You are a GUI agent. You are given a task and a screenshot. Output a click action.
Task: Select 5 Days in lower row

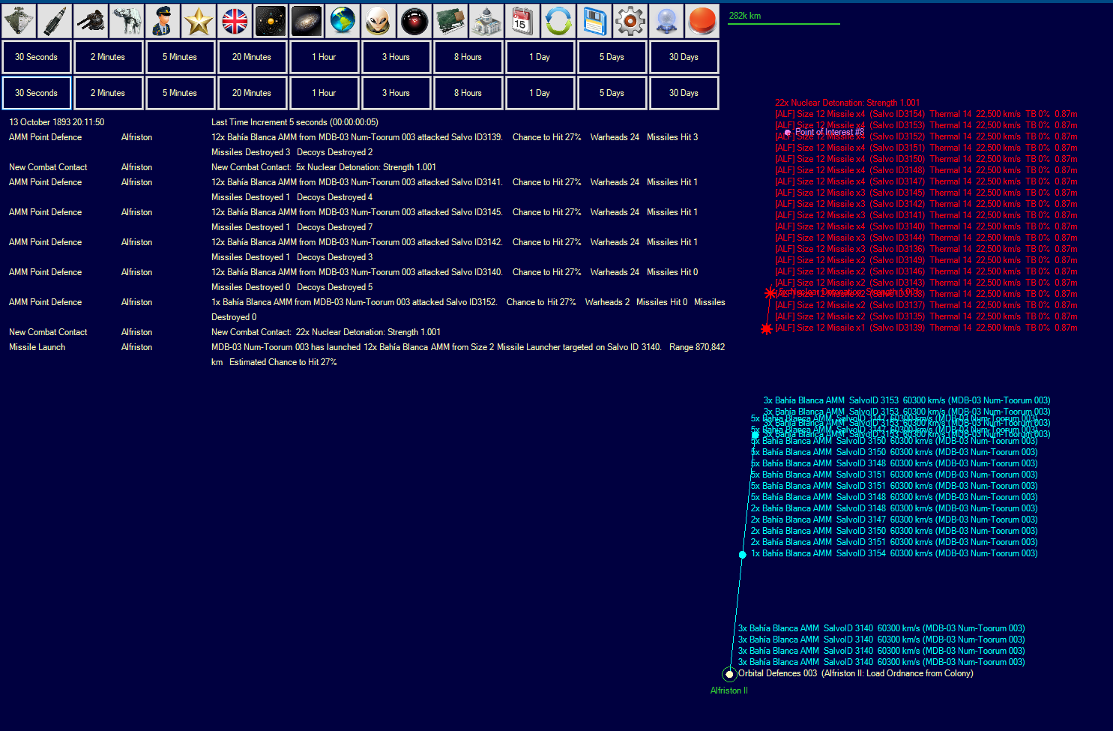(612, 93)
